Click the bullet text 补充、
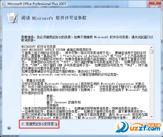 pos(51,99)
